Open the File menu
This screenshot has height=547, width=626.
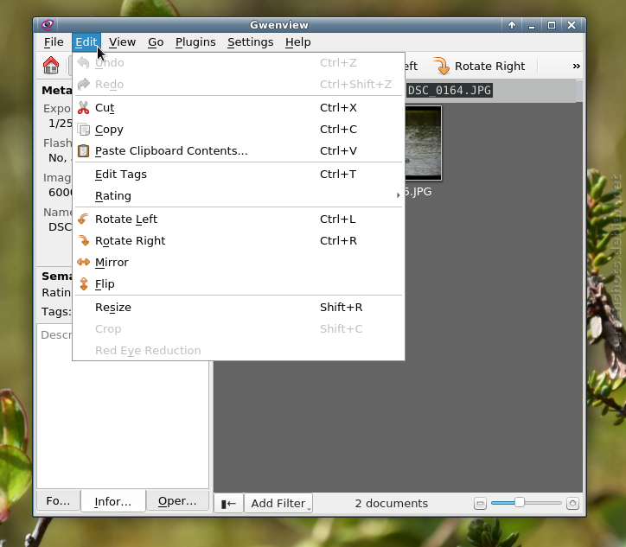pyautogui.click(x=54, y=41)
